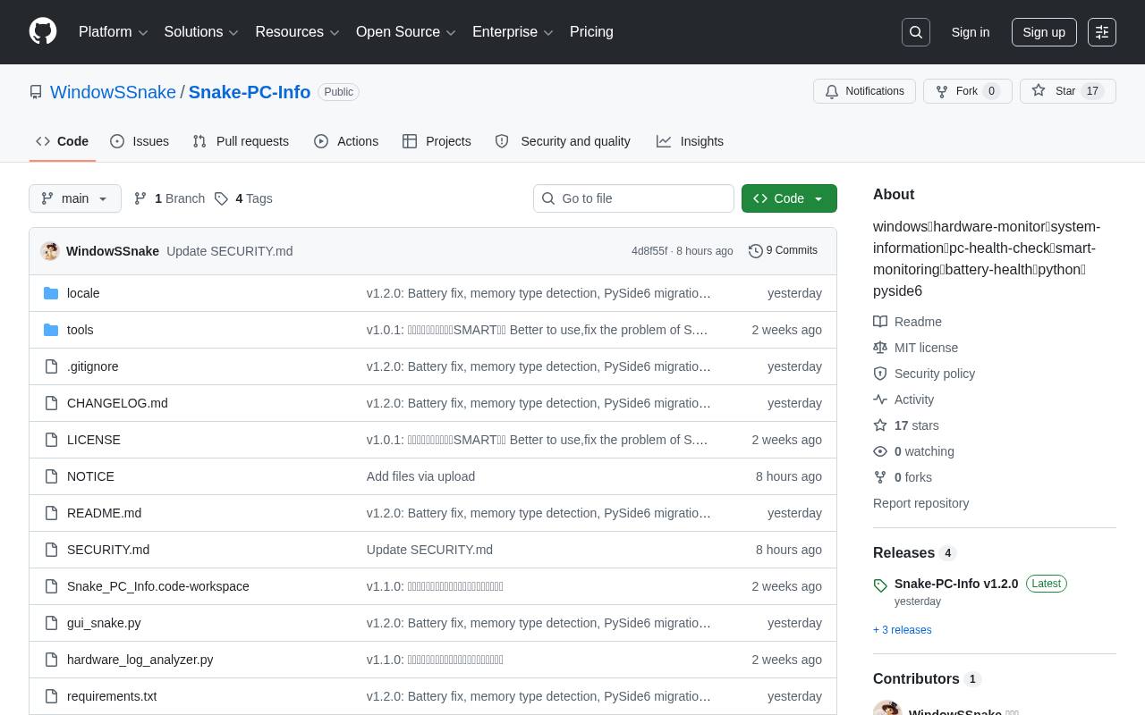This screenshot has width=1145, height=715.
Task: Expand the green Code dropdown
Action: pos(789,198)
